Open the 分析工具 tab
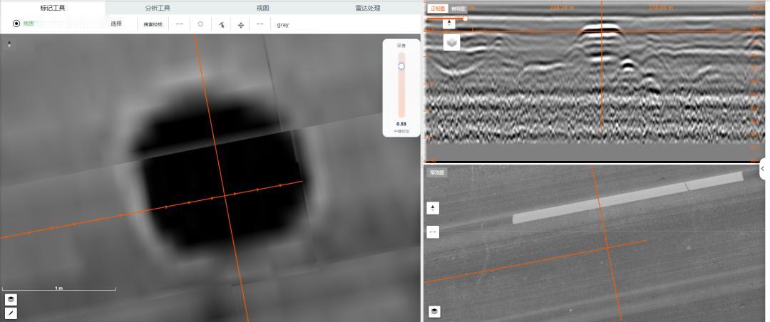Image resolution: width=770 pixels, height=322 pixels. coord(158,8)
